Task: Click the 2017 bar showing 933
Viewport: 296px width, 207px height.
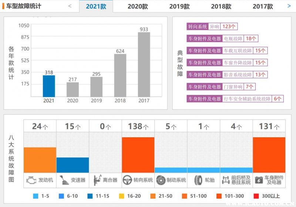Action: click(144, 65)
